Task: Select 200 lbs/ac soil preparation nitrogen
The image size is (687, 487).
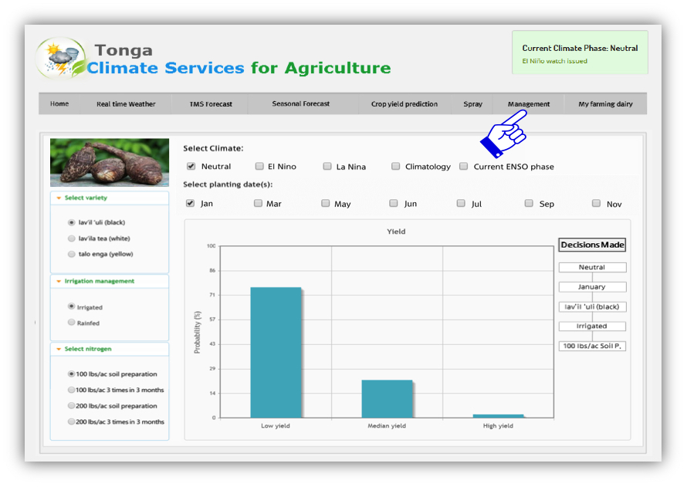Action: point(71,406)
